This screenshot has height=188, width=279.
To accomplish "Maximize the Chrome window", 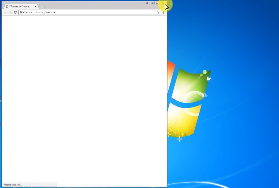I will (x=157, y=3).
